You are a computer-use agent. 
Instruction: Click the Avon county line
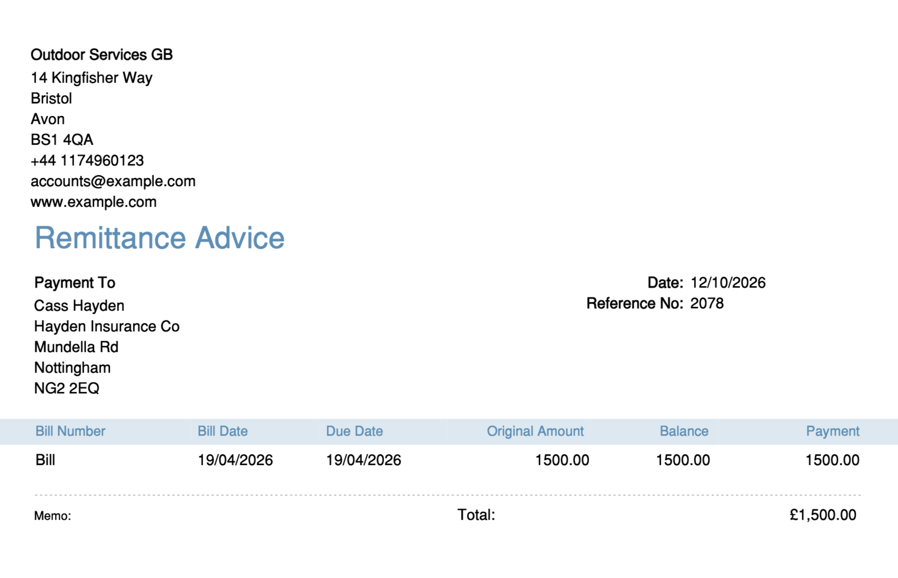(x=48, y=119)
